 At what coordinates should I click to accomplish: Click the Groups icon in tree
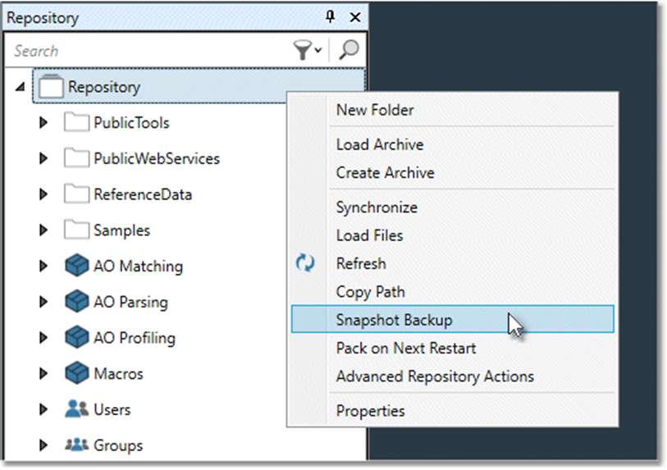pos(76,445)
